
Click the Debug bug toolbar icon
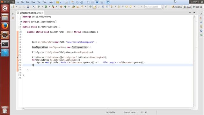39,7
